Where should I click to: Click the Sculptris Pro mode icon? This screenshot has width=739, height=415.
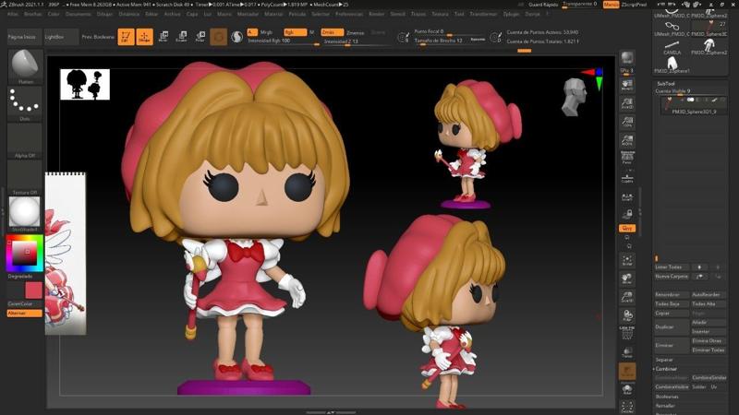pyautogui.click(x=237, y=36)
